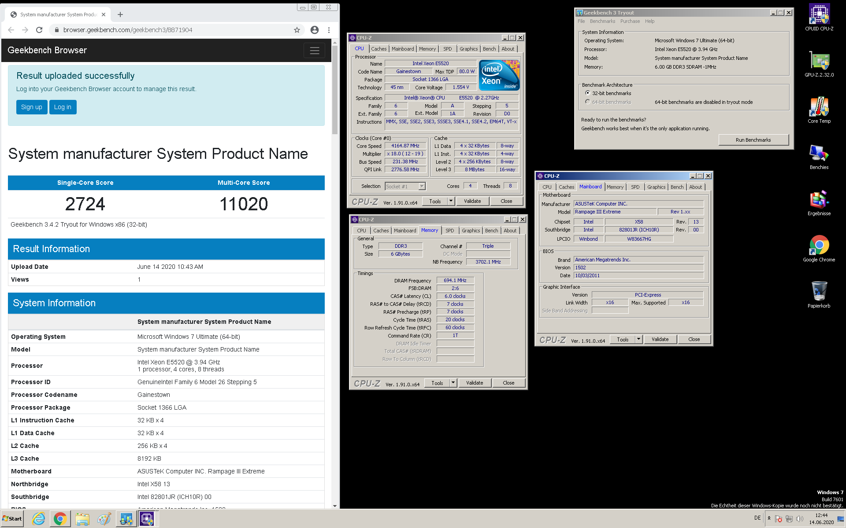Viewport: 846px width, 528px height.
Task: Click the browser vertical scrollbar thumb
Action: pos(335,90)
